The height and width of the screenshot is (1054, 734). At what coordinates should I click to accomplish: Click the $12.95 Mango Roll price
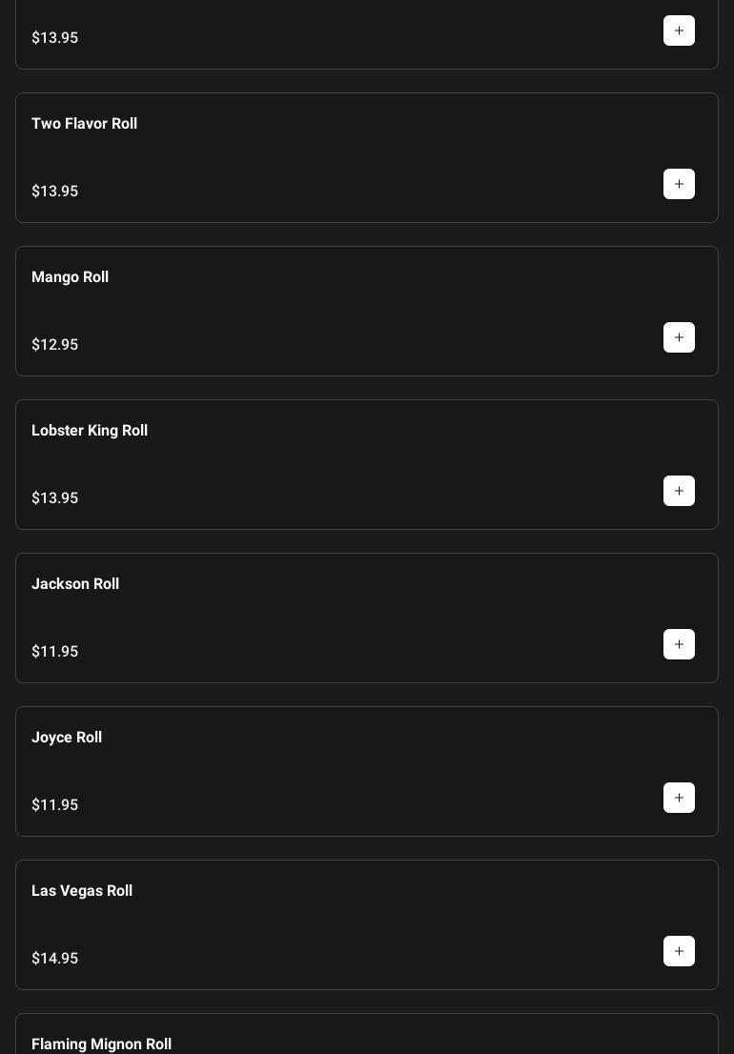coord(55,345)
